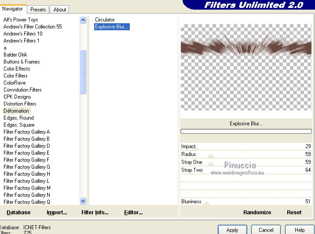Screen dimensions: 315x234
Task: Choose Edges, Round category
Action: [x=18, y=118]
